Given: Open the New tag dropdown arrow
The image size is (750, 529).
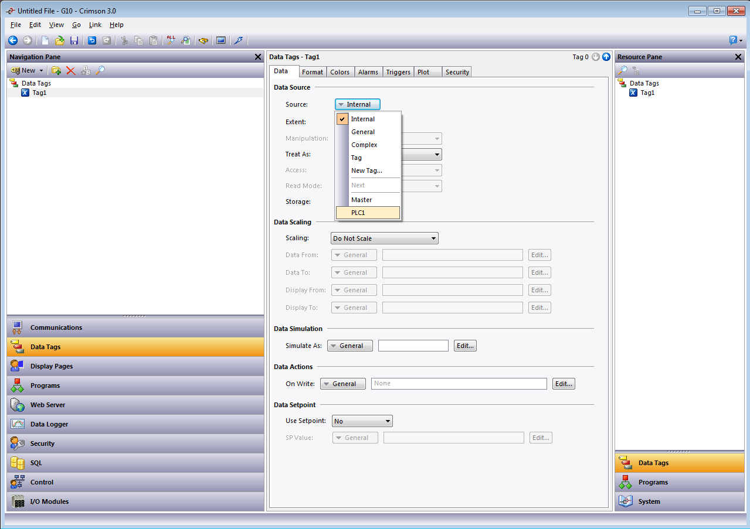Looking at the screenshot, I should pyautogui.click(x=41, y=71).
